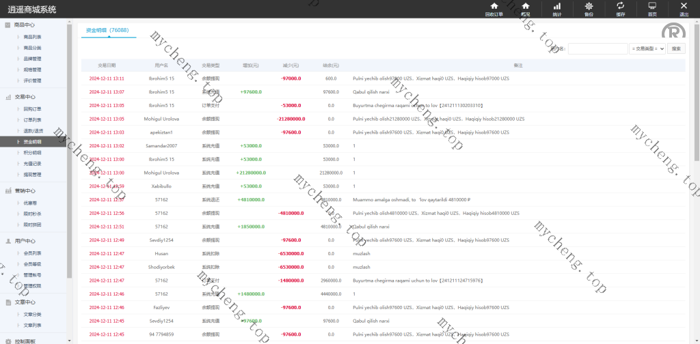Open the 交易类型 dropdown filter
The image size is (700, 344).
[x=647, y=48]
